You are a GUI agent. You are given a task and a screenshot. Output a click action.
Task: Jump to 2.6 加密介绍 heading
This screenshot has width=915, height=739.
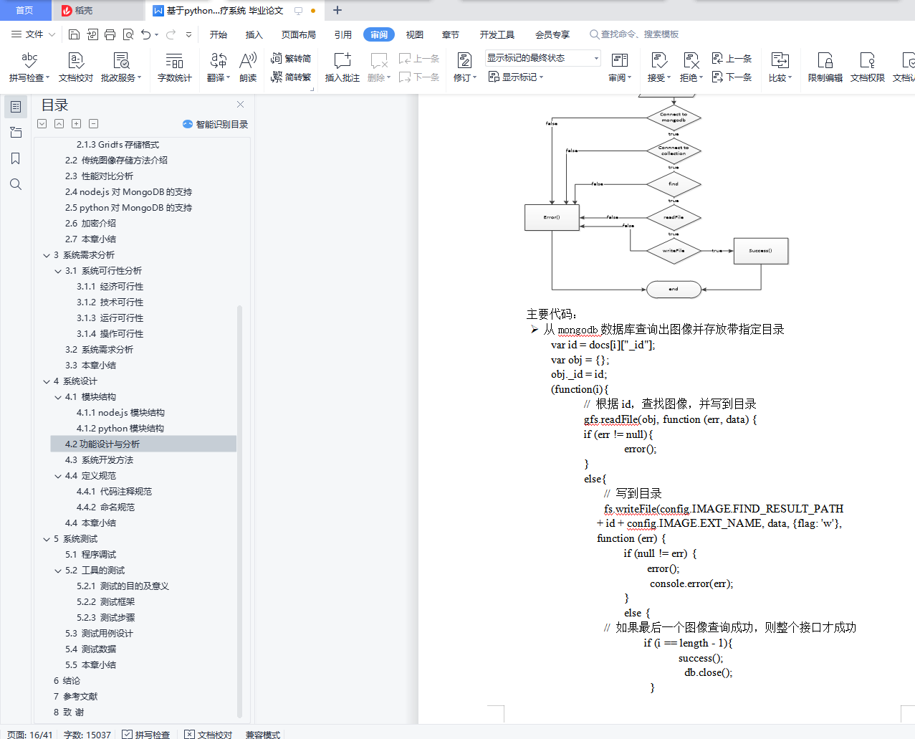(91, 224)
